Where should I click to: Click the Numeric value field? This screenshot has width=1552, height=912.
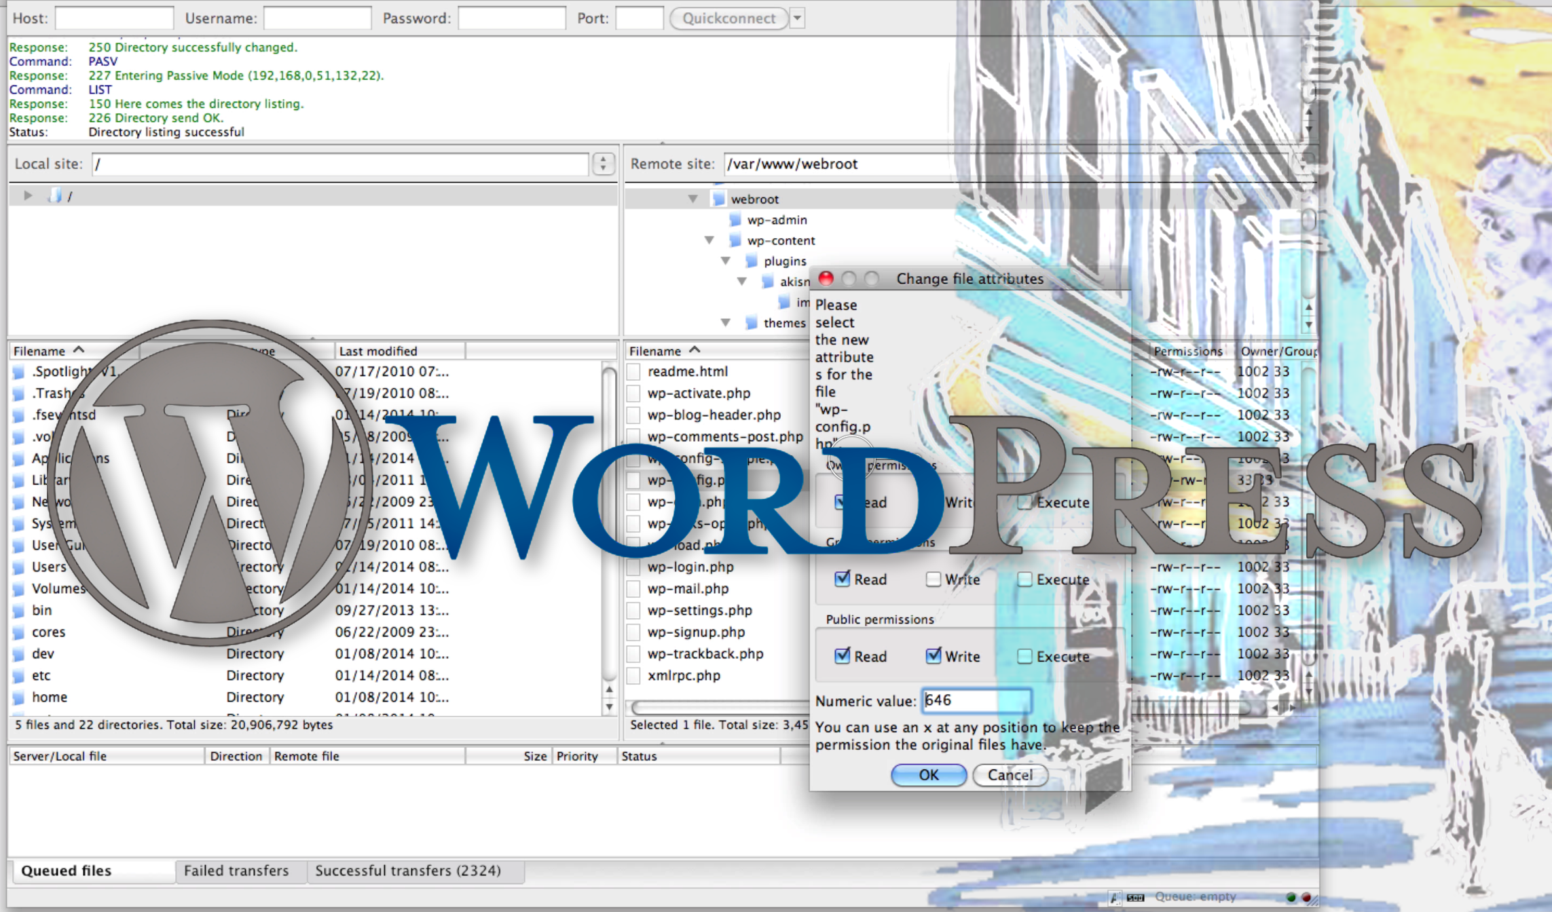tap(976, 700)
